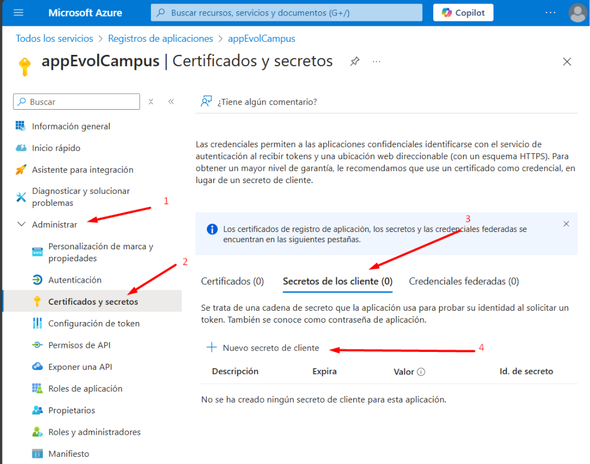Open ¿Tiene algún comentario? feedback
Viewport: 590px width, 464px height.
tap(267, 102)
